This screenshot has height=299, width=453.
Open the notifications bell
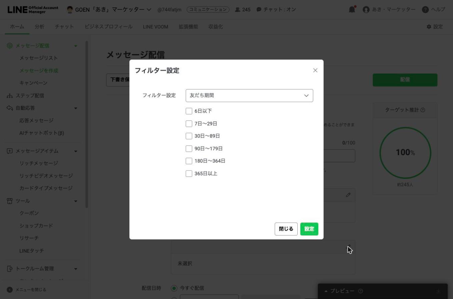[x=352, y=9]
